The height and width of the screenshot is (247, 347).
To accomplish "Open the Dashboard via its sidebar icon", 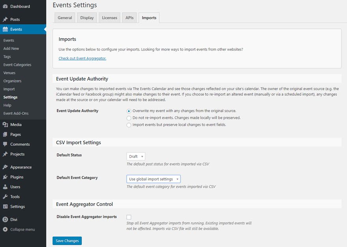I will pos(6,6).
